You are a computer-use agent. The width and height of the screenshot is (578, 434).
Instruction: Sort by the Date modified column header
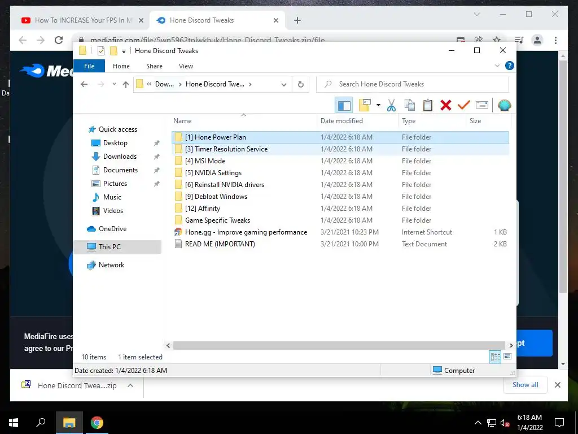[x=357, y=121]
